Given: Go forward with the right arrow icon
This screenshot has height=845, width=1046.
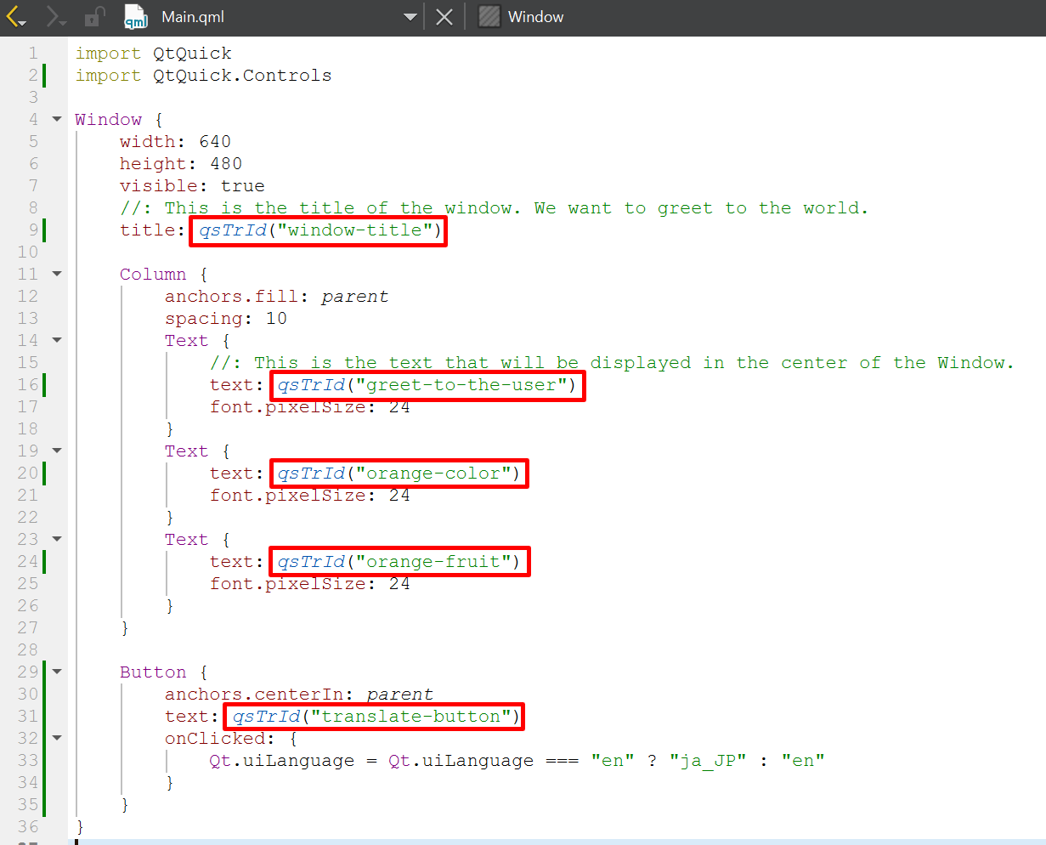Looking at the screenshot, I should 55,17.
